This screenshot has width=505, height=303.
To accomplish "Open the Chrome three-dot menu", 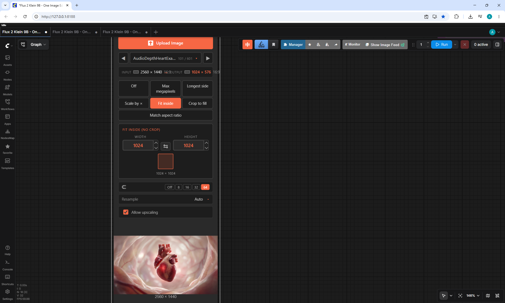I will 499,17.
